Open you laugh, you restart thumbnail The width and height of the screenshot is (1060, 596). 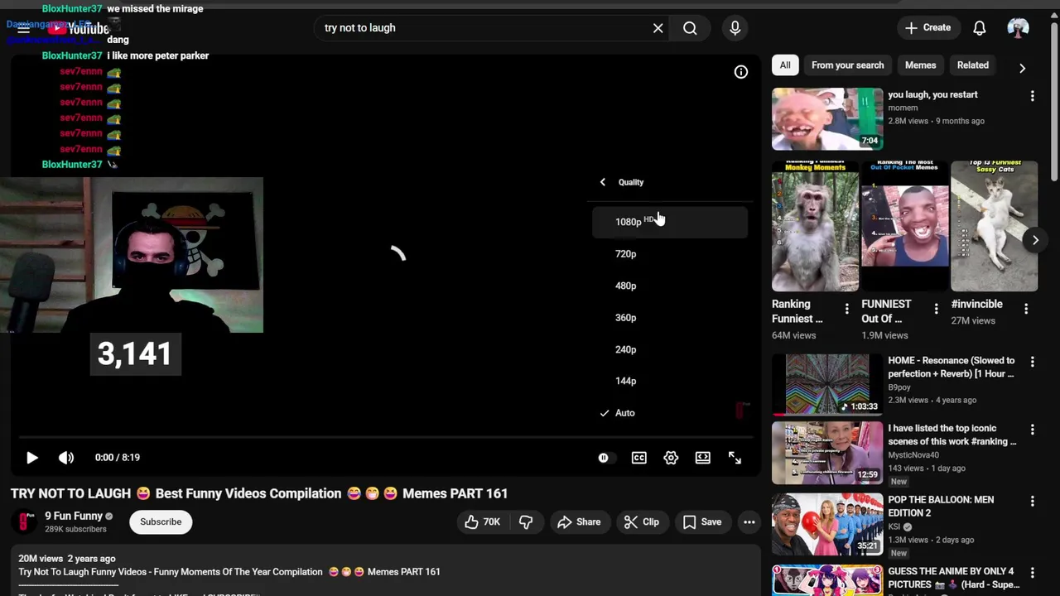tap(827, 118)
